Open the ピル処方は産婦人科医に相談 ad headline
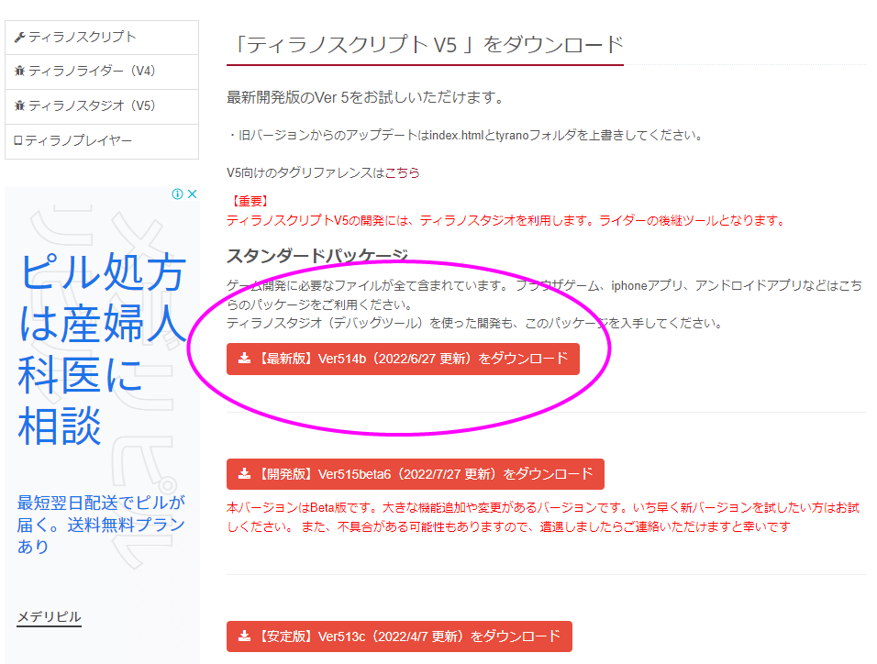The width and height of the screenshot is (877, 664). point(102,349)
